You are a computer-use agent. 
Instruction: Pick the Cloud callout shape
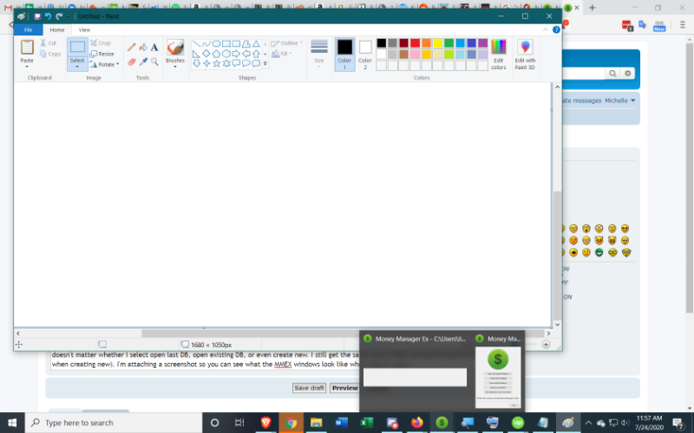[x=256, y=63]
